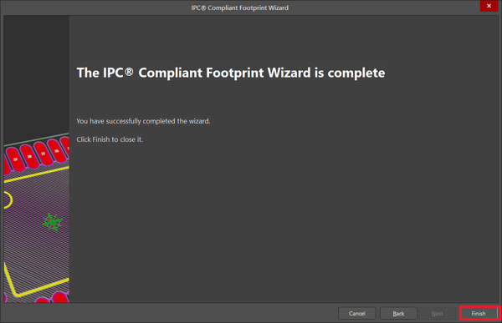Cancel the footprint wizard

tap(357, 314)
